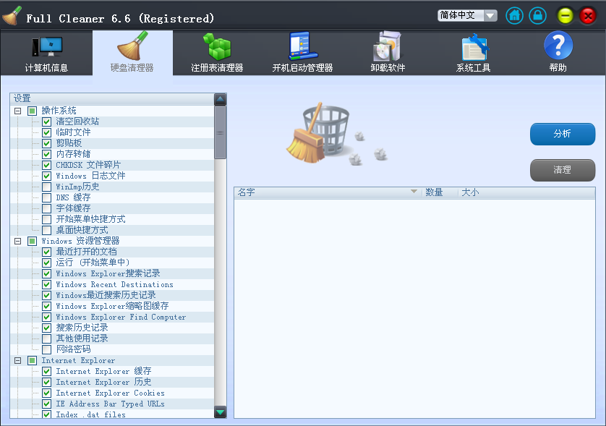
Task: Enable the DNS 缓存 checkbox
Action: pyautogui.click(x=47, y=197)
